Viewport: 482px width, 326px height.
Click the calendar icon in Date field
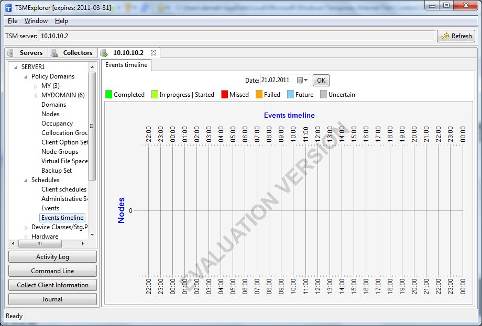tap(300, 81)
